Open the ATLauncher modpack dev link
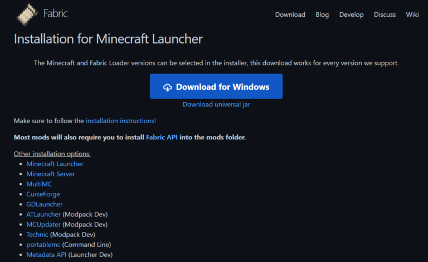Screen dimensions: 428x262 (x=43, y=214)
